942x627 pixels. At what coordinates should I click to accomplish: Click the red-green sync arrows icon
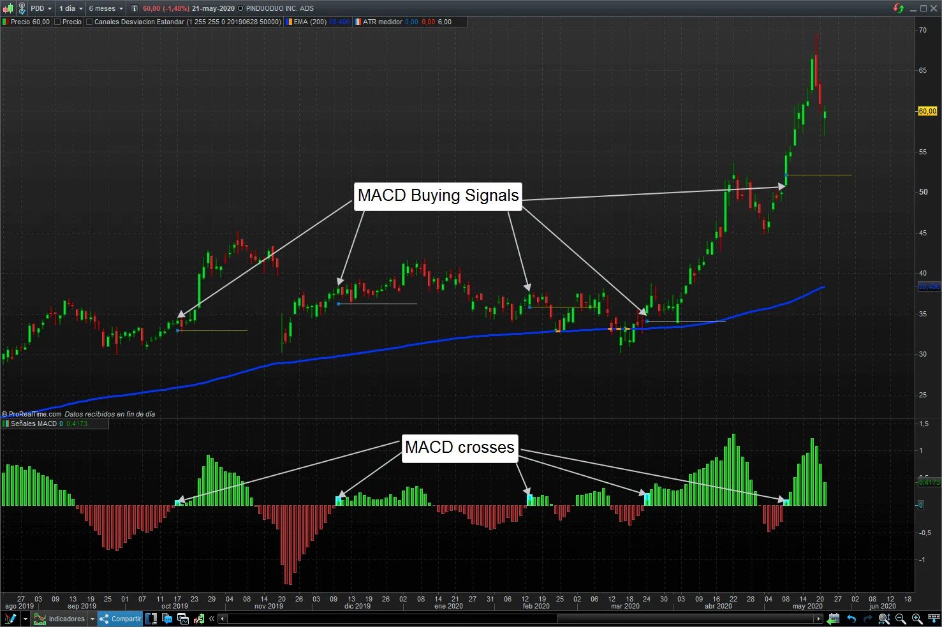[899, 8]
